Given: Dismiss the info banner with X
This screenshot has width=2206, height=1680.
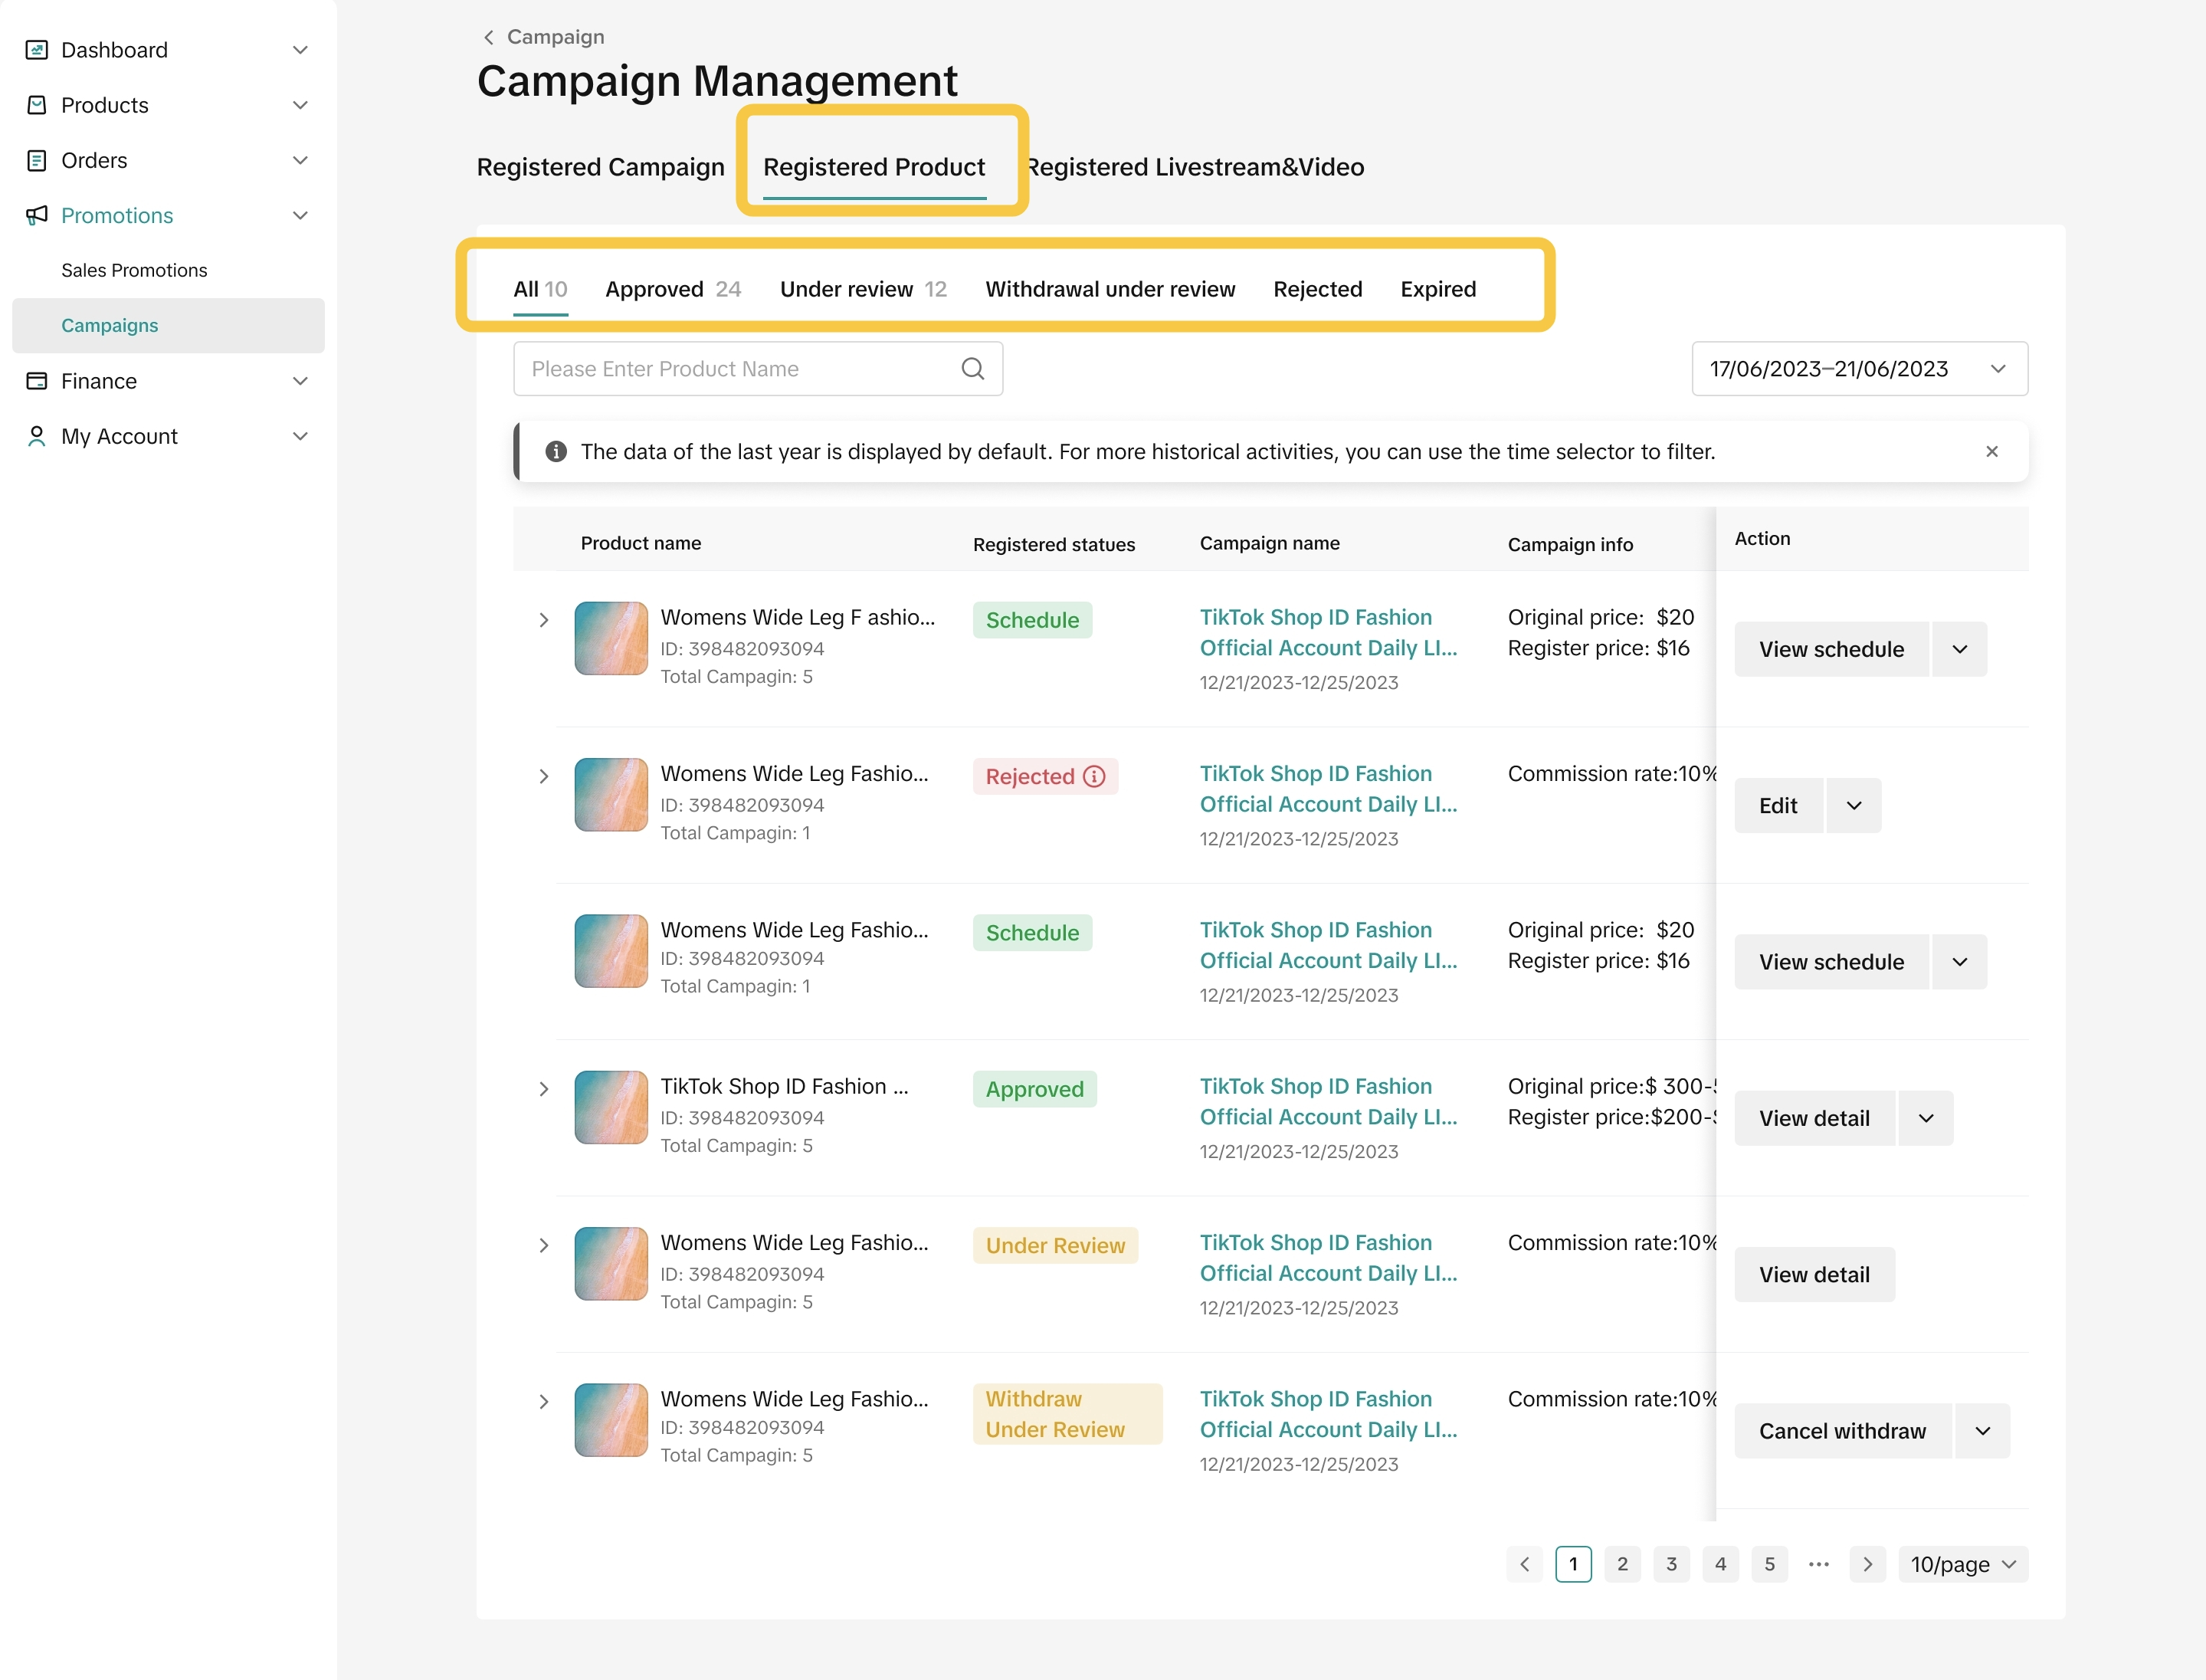Looking at the screenshot, I should (1991, 452).
